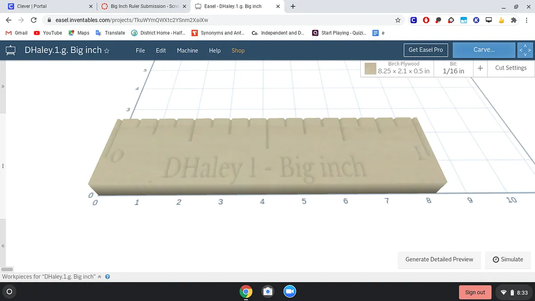Expand the Workpieces panel caret
Viewport: 535px width, 301px height.
100,277
